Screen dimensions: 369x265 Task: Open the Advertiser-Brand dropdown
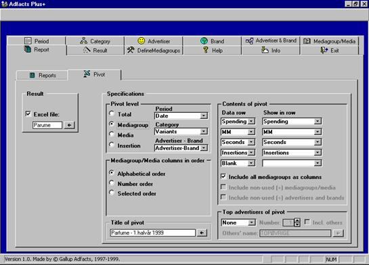coord(204,148)
